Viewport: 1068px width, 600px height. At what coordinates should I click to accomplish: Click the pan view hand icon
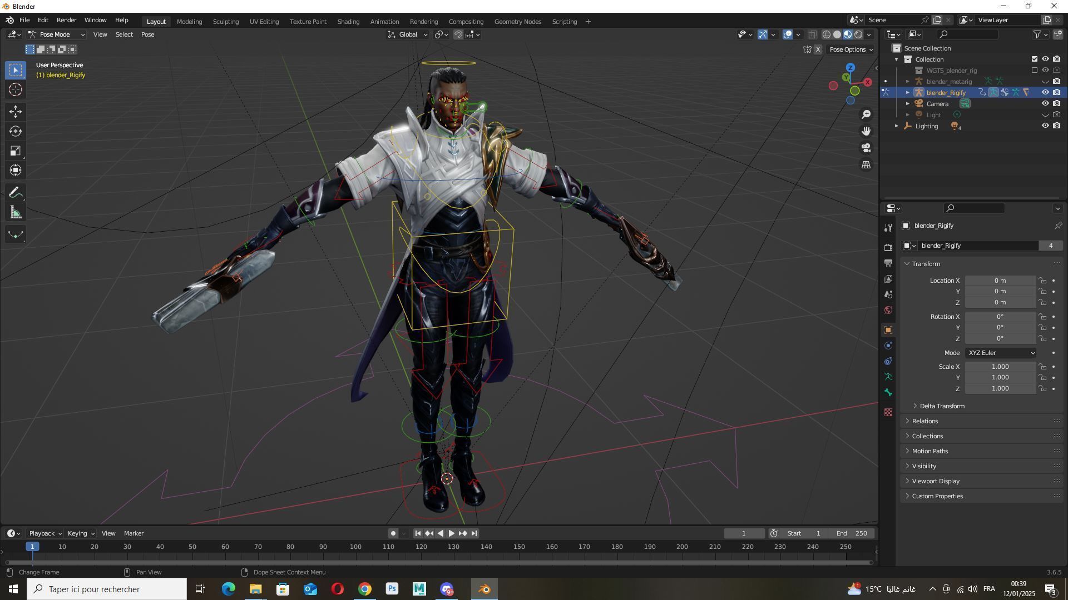point(866,131)
